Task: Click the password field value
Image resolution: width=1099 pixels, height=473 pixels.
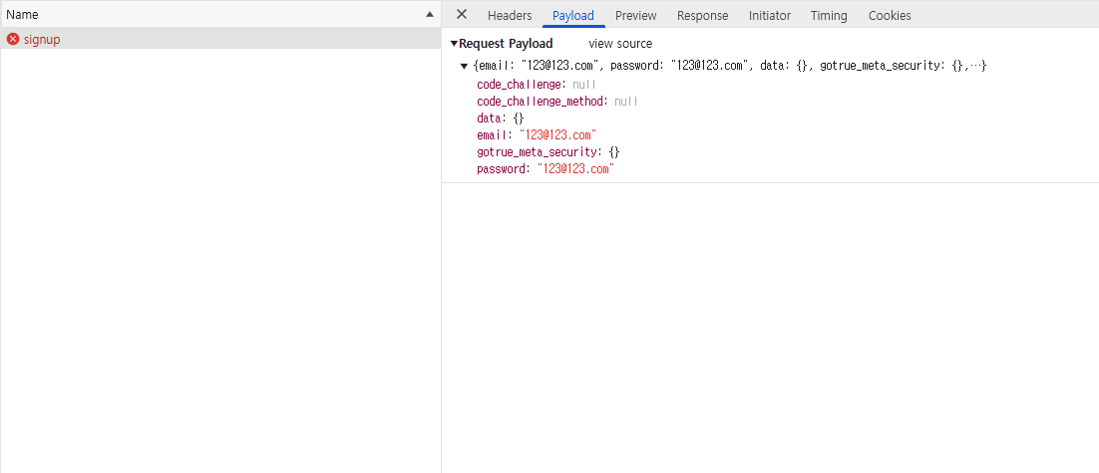Action: (574, 169)
